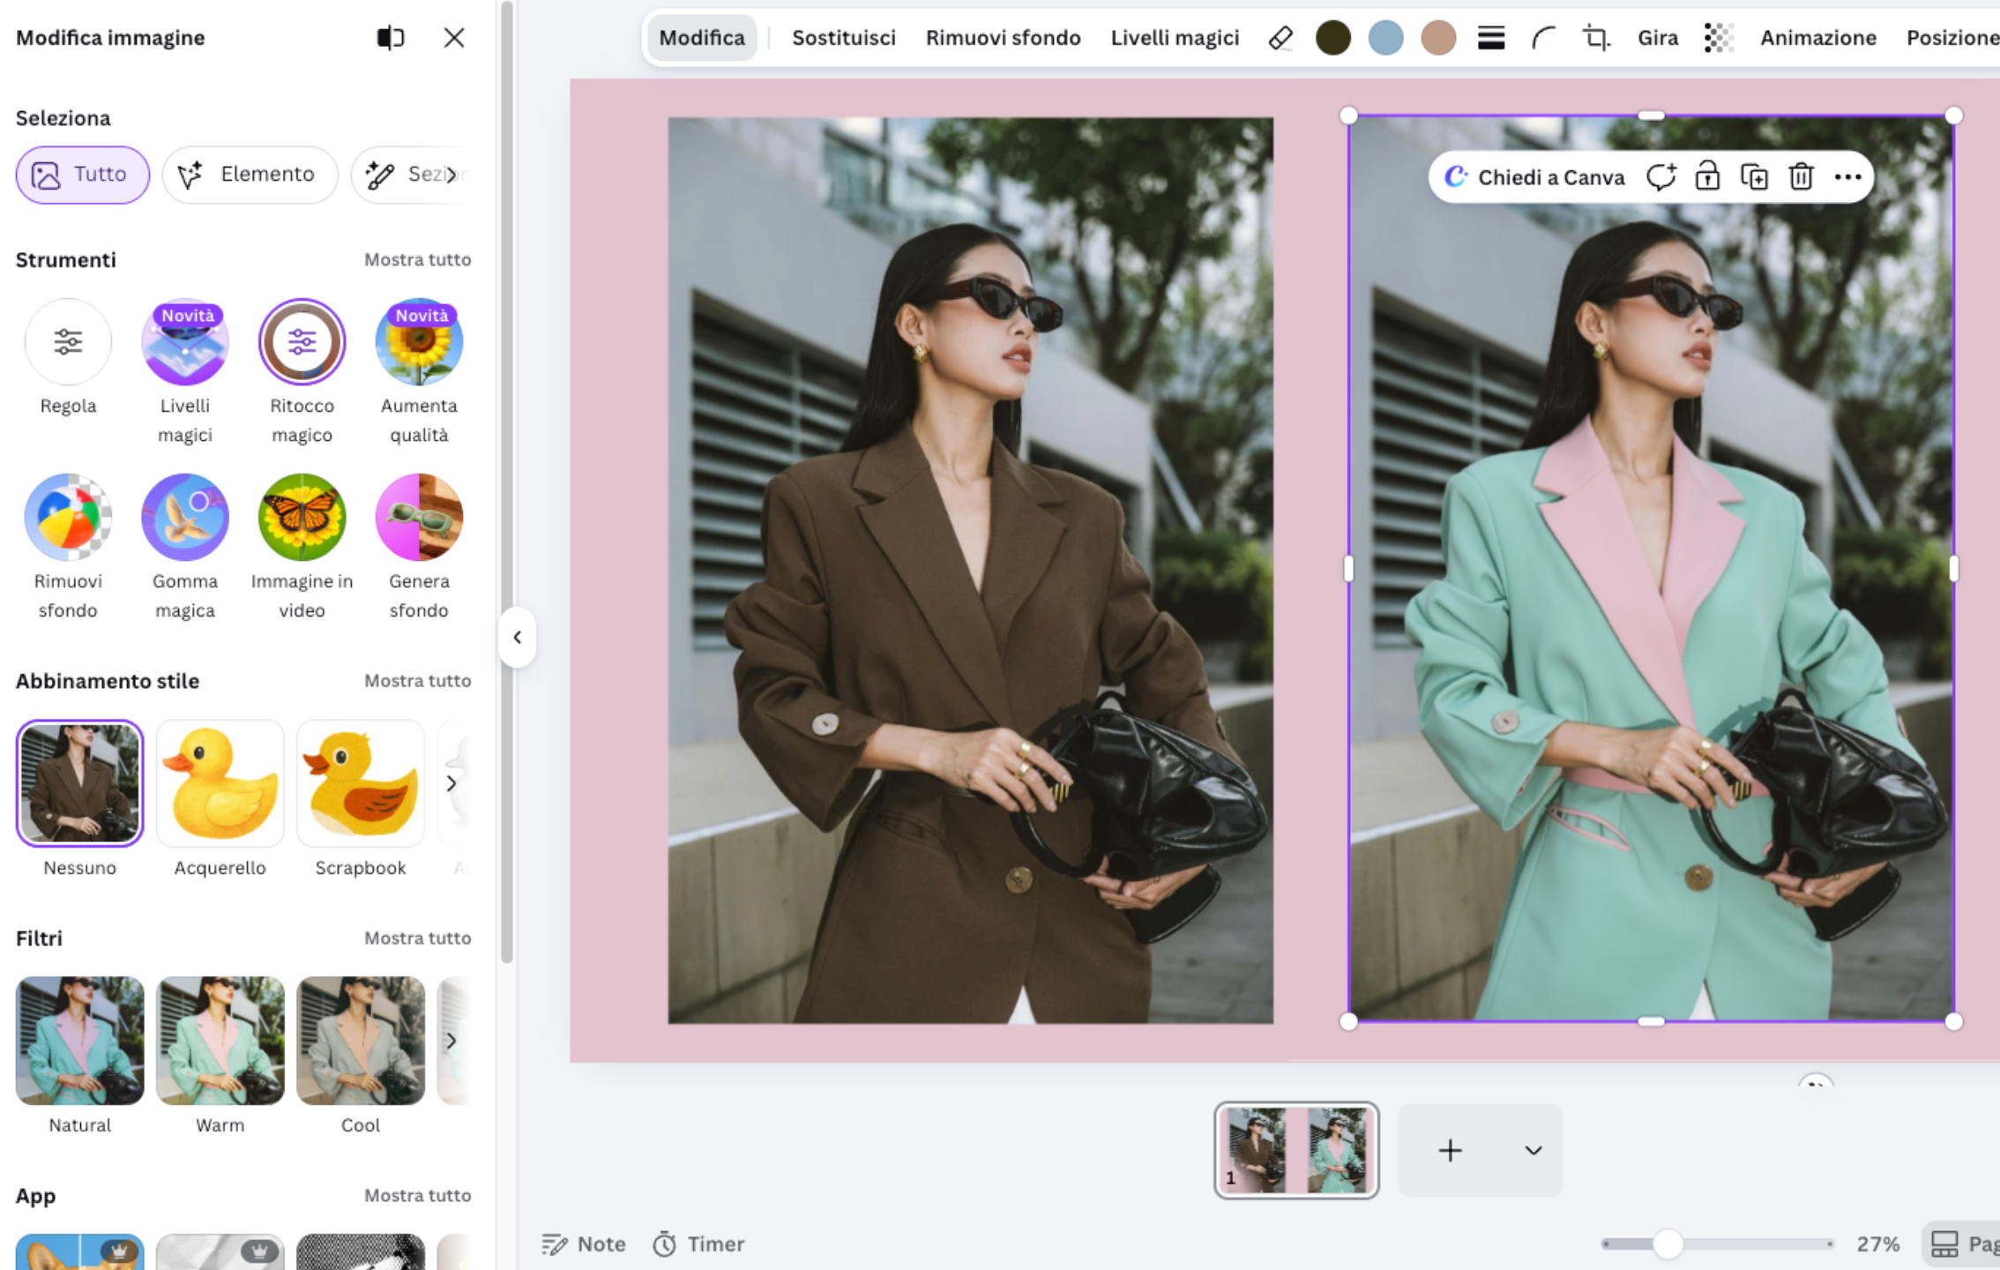The height and width of the screenshot is (1270, 2000).
Task: Click the eraser icon in top toolbar
Action: 1280,38
